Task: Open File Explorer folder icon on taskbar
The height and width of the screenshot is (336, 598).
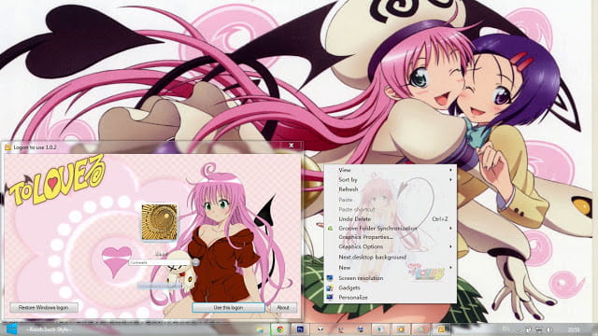Action: point(260,329)
